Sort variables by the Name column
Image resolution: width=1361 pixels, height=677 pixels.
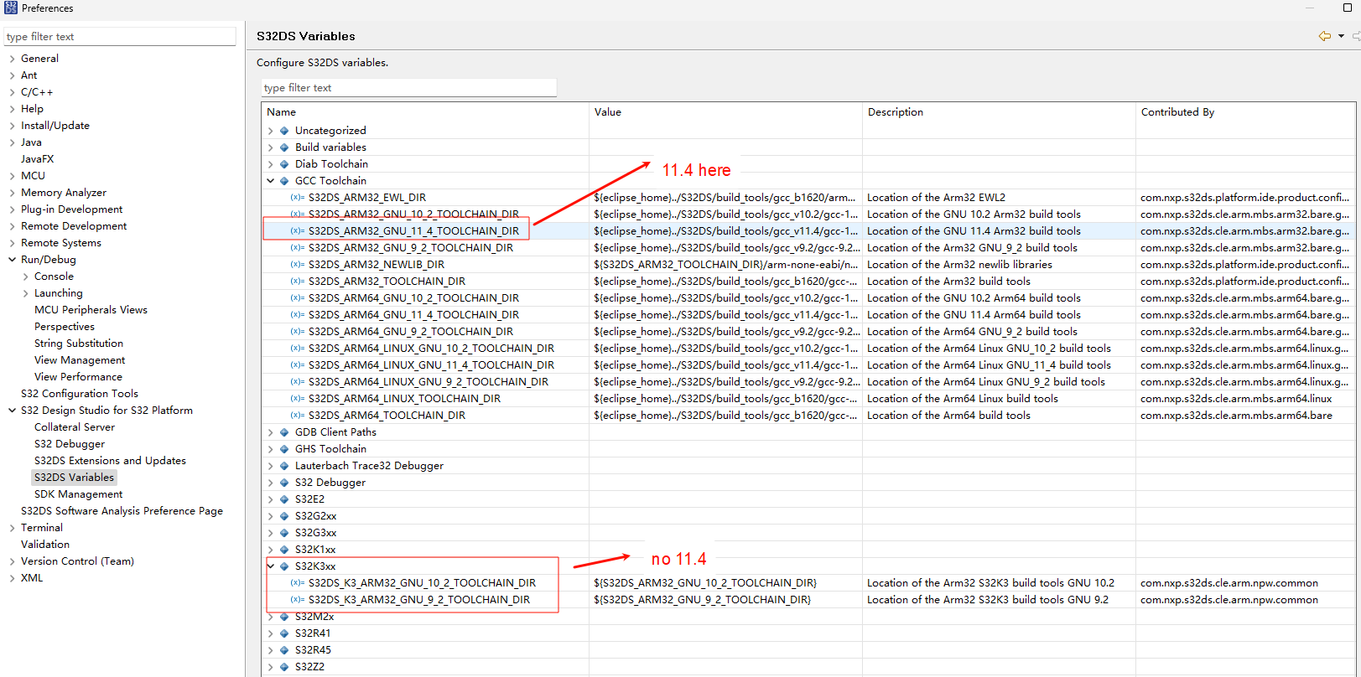pos(425,112)
